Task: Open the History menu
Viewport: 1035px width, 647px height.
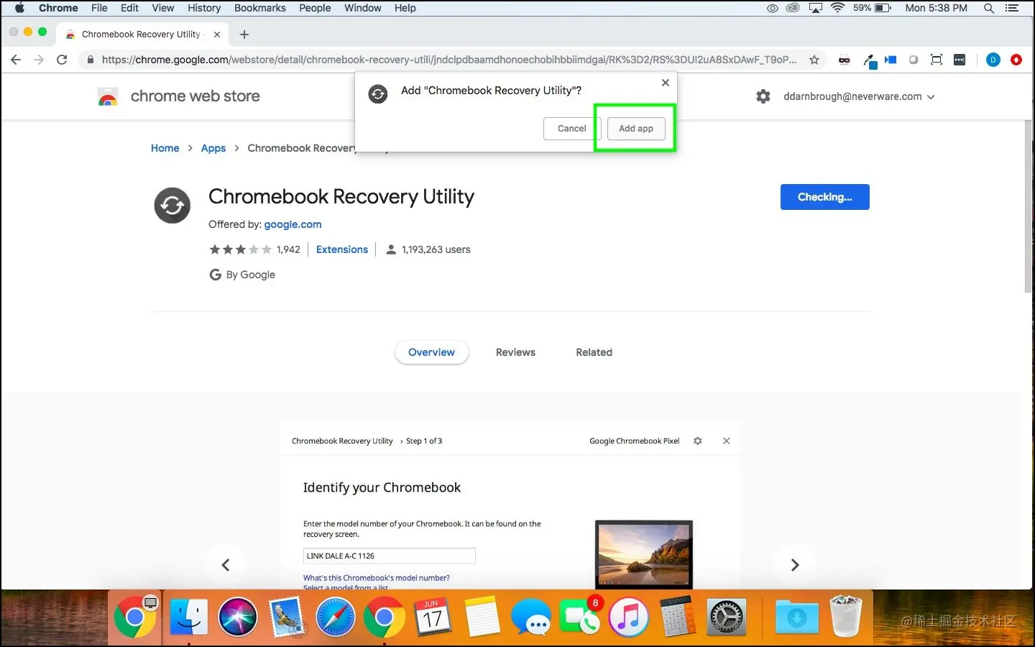Action: click(204, 8)
